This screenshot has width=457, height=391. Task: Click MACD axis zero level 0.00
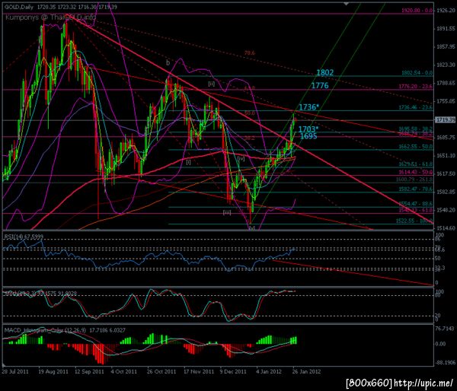tap(440, 344)
